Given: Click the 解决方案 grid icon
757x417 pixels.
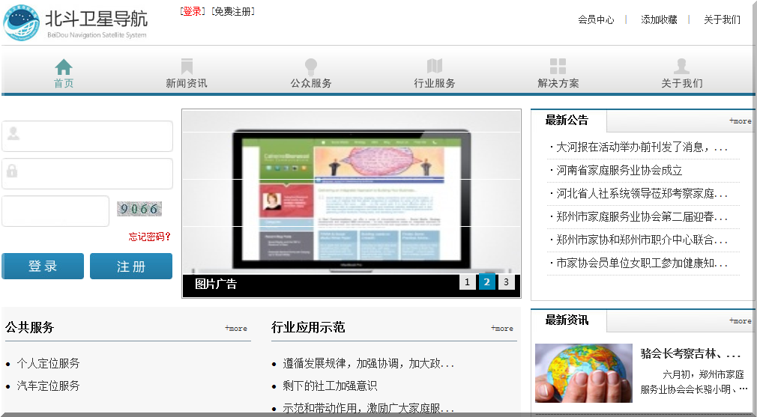Looking at the screenshot, I should pos(558,67).
